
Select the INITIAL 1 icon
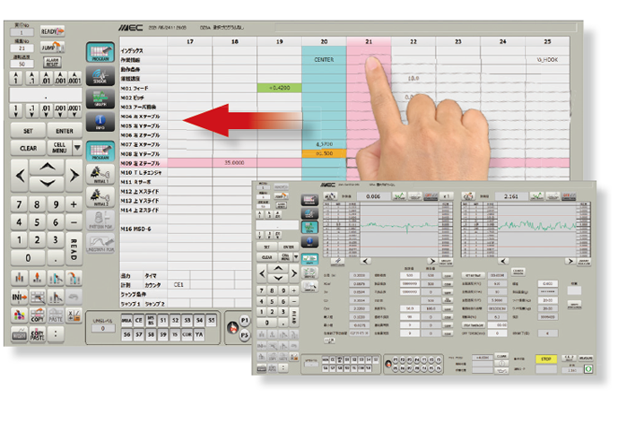pyautogui.click(x=100, y=175)
